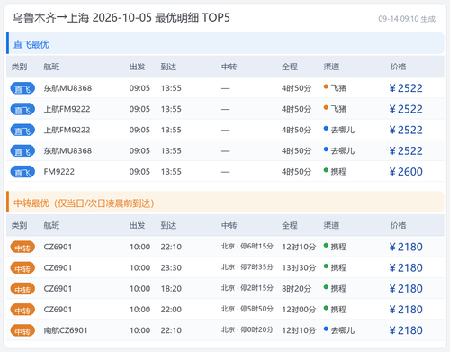The width and height of the screenshot is (450, 352).
Task: Select the 中转最优（仅当日/次日凌晨前到达）section header
Action: 225,203
